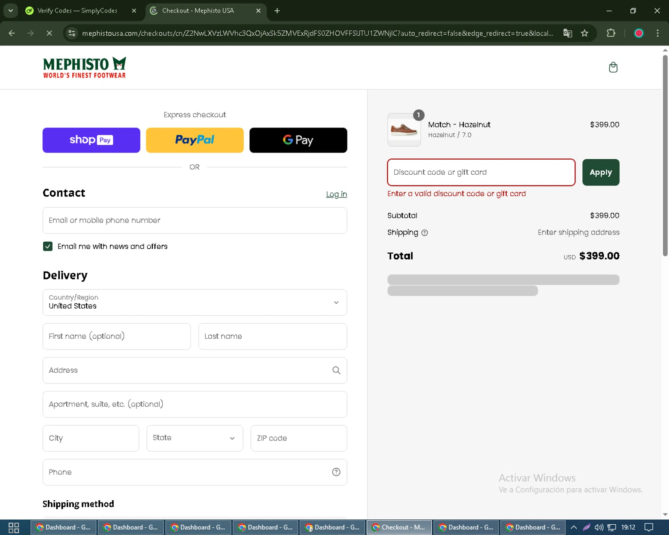Click the 'Express checkout' heading
669x535 pixels.
(x=195, y=115)
